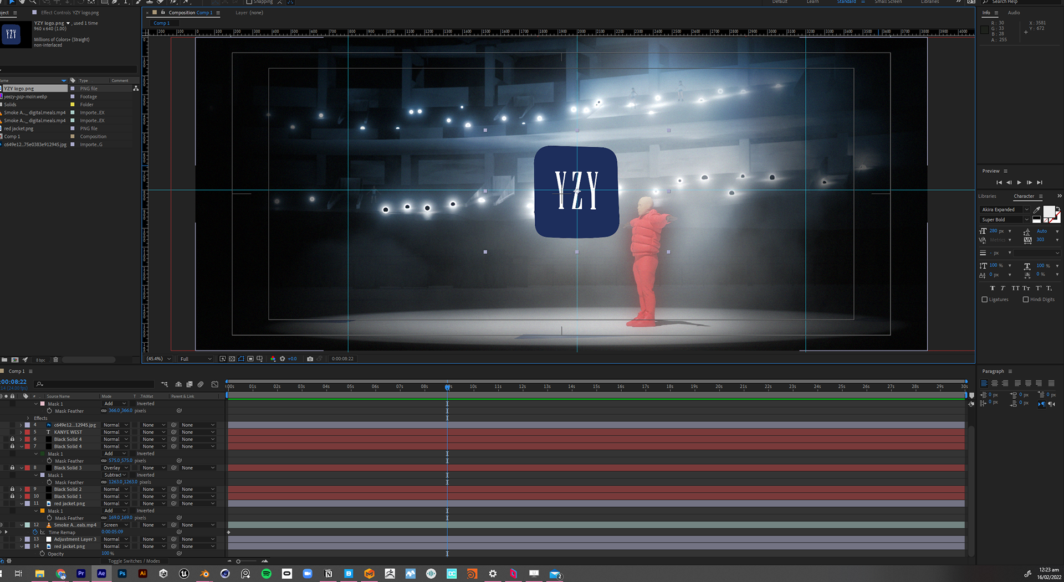Align text left in Paragraph panel
This screenshot has height=582, width=1064.
(984, 383)
